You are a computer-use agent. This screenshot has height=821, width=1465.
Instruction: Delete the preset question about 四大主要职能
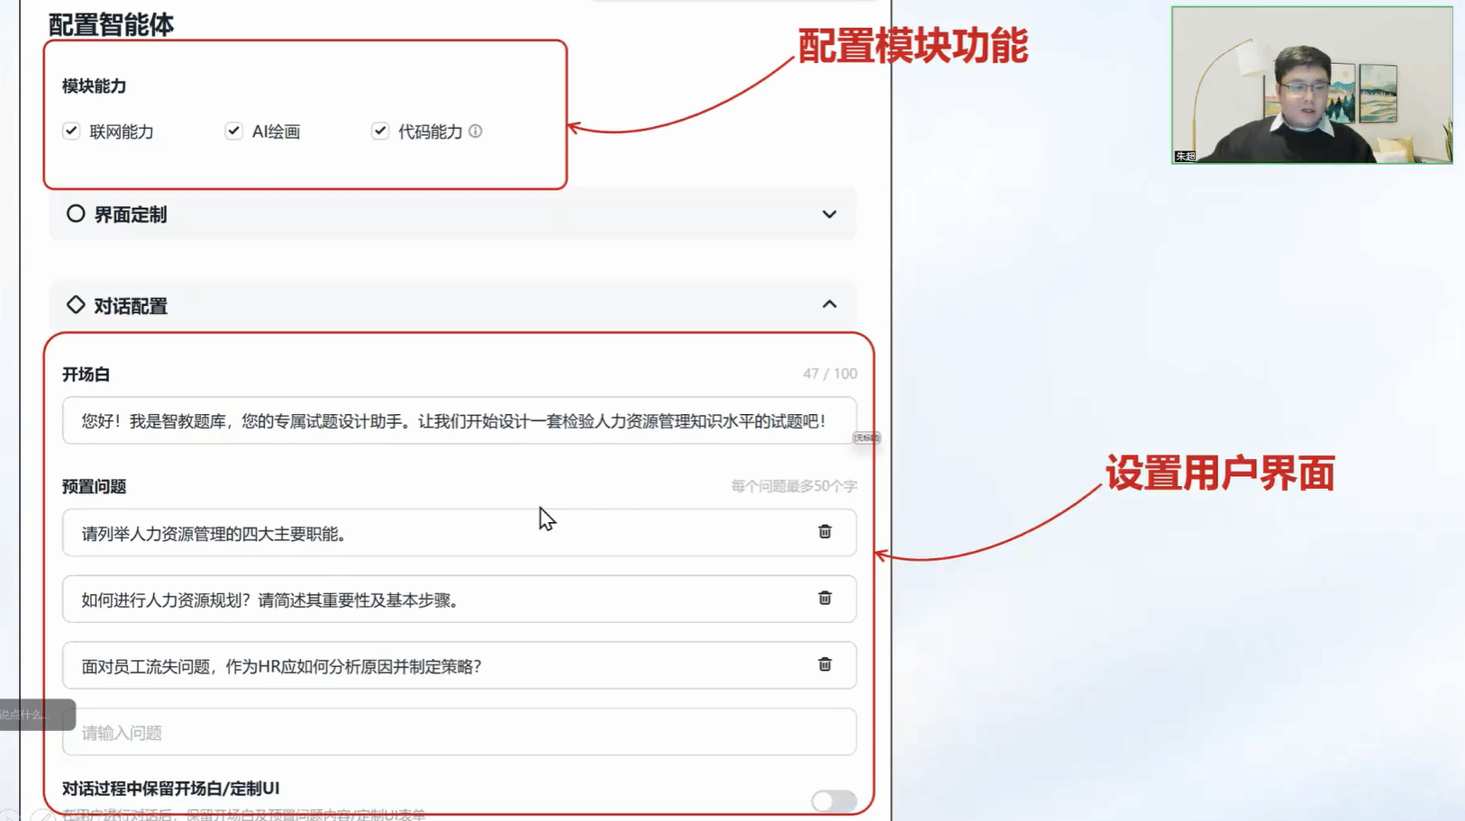tap(824, 532)
